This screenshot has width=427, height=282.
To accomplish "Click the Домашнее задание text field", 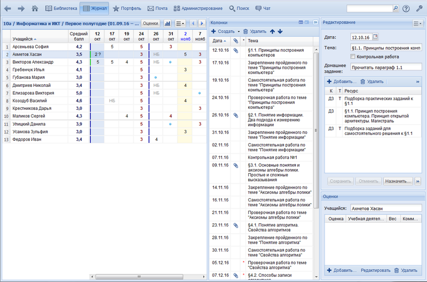I will tap(385, 68).
